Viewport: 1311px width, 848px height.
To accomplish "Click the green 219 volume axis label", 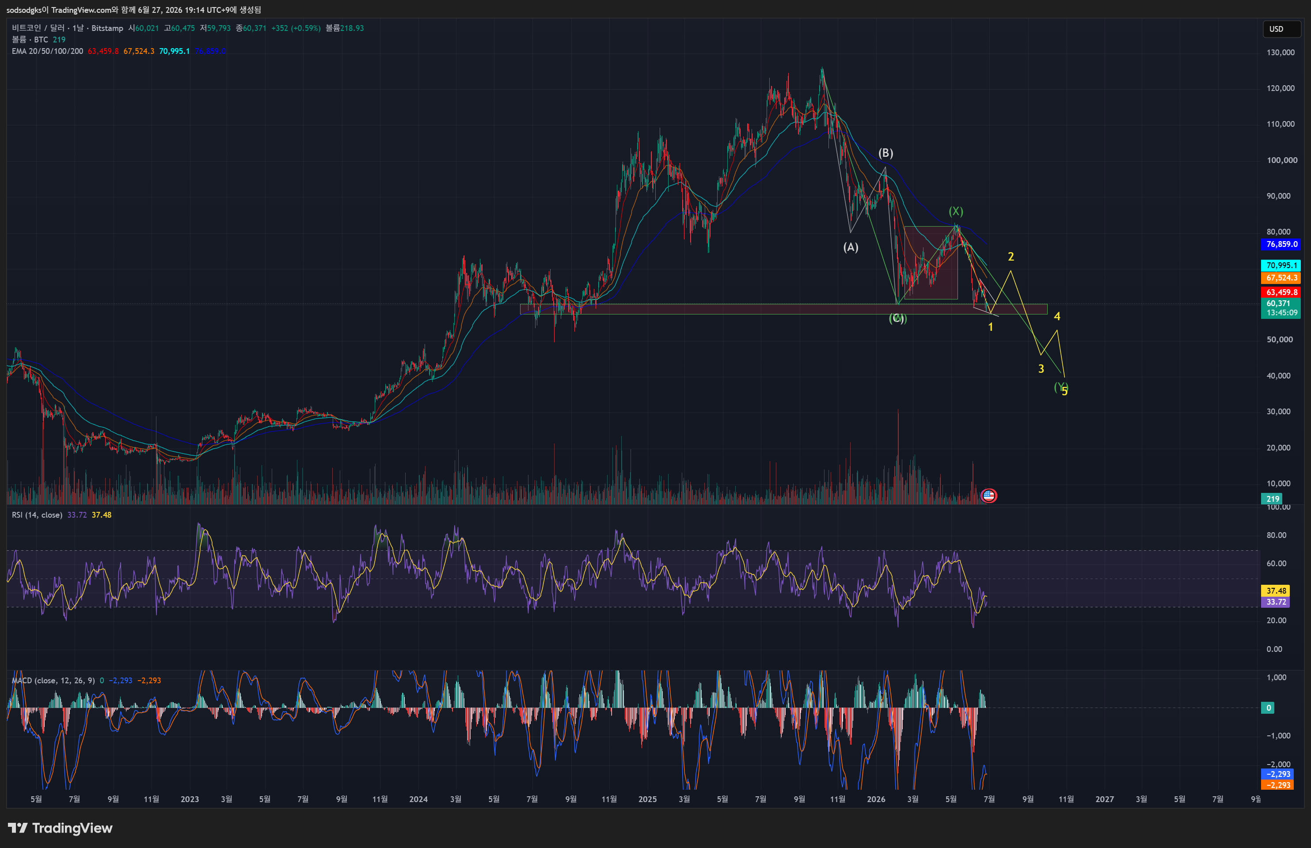I will click(1273, 499).
